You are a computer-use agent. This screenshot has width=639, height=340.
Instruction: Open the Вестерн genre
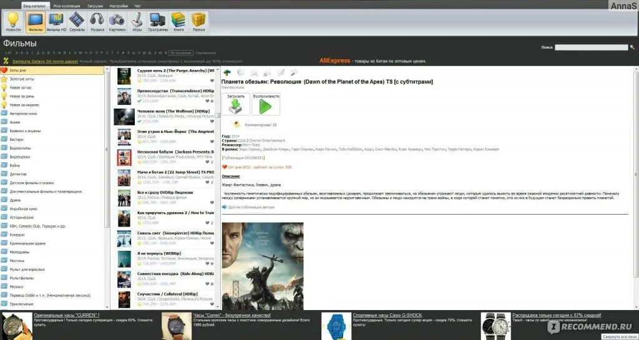52,139
